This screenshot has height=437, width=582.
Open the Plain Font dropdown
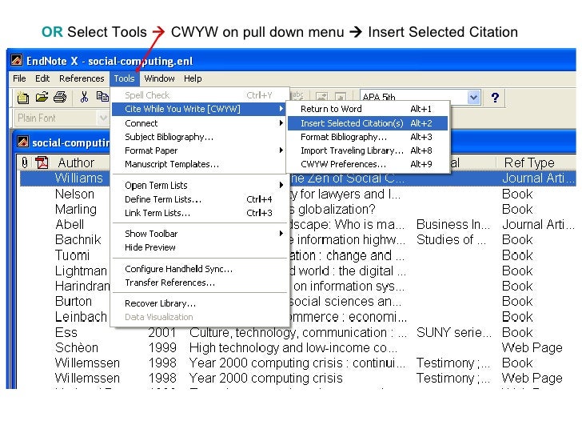coord(103,118)
